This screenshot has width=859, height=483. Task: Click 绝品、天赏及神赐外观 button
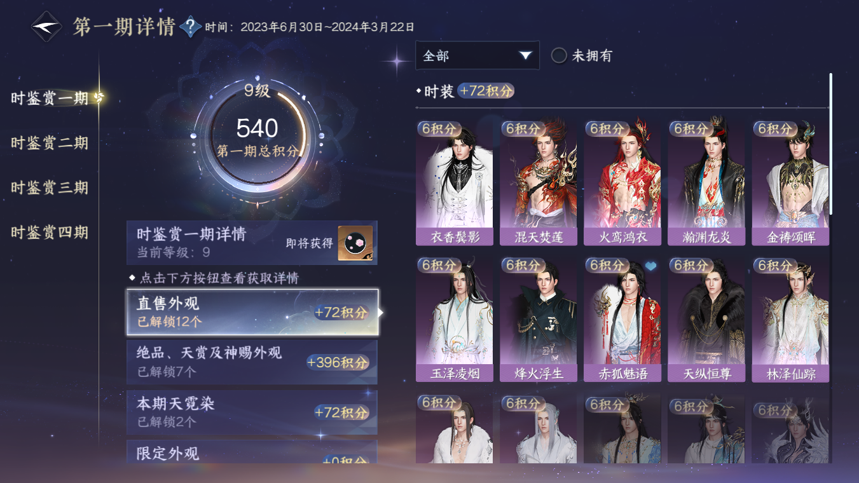[252, 362]
